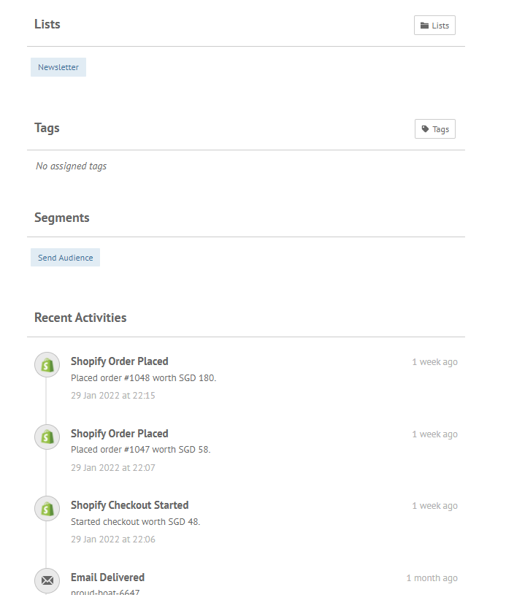The image size is (506, 595).
Task: Click the Lists folder icon
Action: click(423, 24)
